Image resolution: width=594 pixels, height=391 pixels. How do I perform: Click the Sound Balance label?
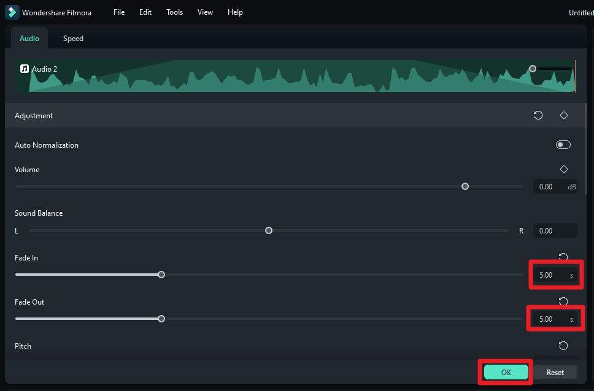point(39,213)
